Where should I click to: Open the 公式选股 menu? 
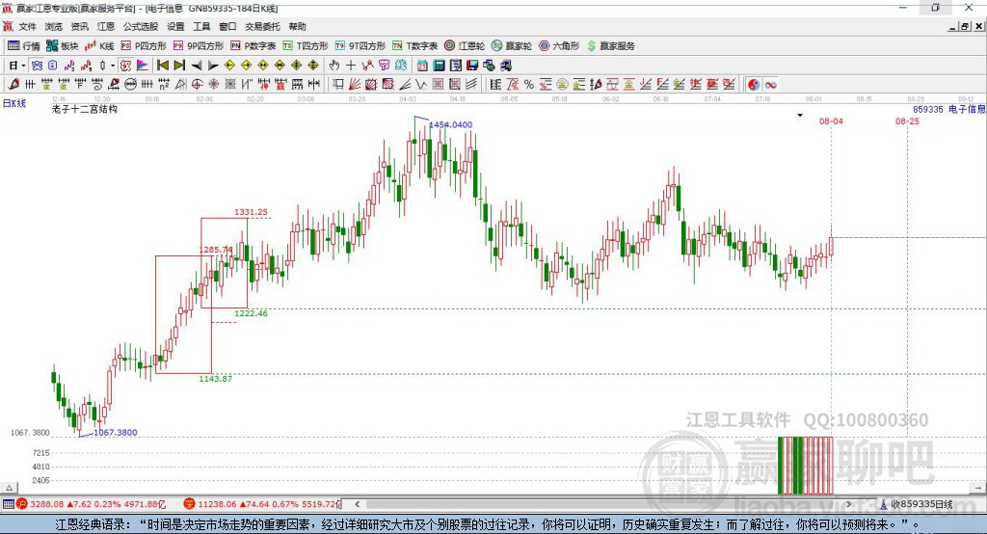141,26
